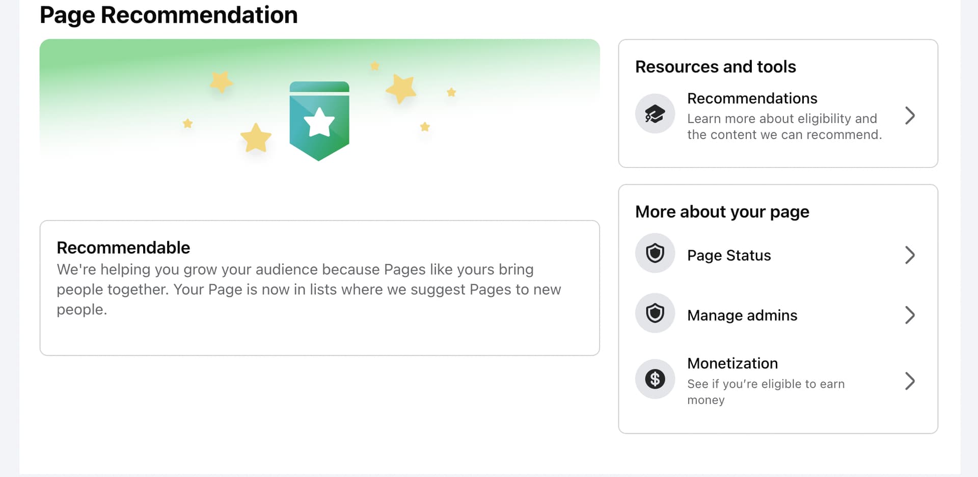This screenshot has height=477, width=978.
Task: Click the green star badge illustration
Action: 319,121
